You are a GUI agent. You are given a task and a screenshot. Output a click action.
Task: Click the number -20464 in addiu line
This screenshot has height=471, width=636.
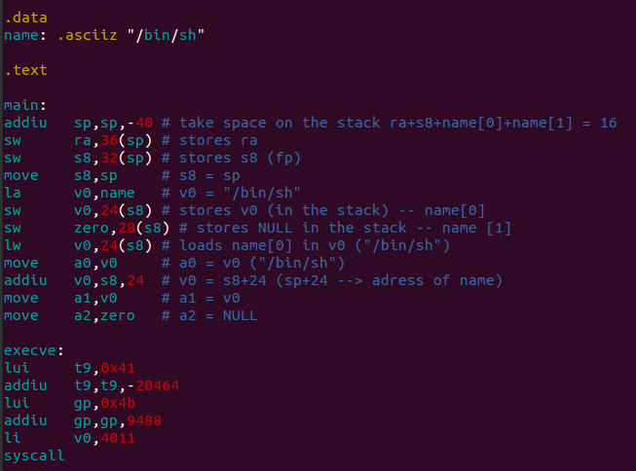153,385
